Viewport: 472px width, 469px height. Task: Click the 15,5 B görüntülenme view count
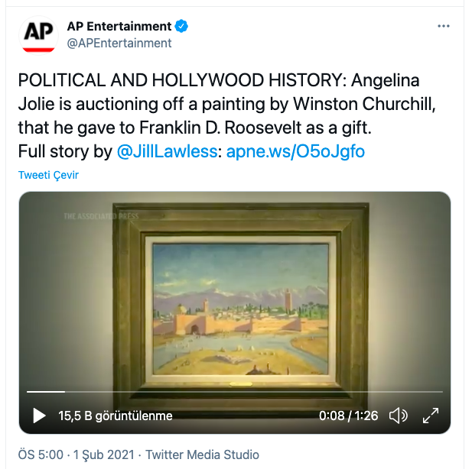116,416
